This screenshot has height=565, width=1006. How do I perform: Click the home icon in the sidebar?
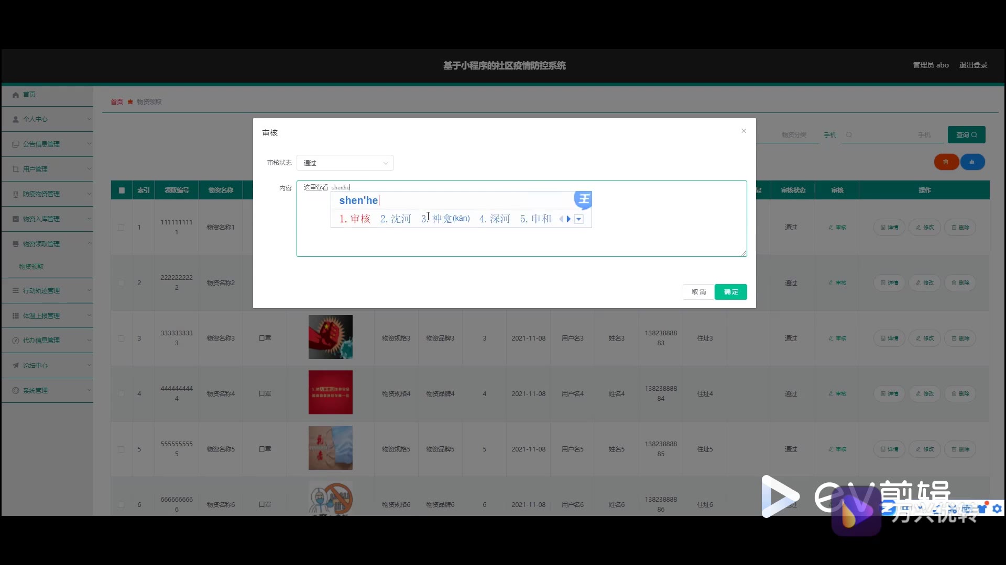click(x=16, y=95)
